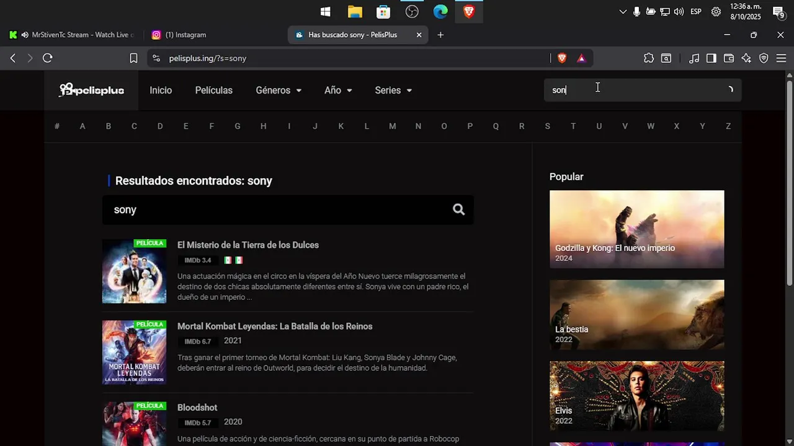This screenshot has height=446, width=794.
Task: Submit the search with the magnifier icon
Action: [x=458, y=209]
